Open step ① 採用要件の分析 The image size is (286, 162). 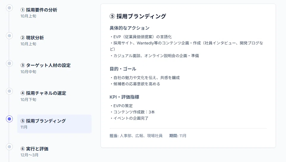[54, 13]
